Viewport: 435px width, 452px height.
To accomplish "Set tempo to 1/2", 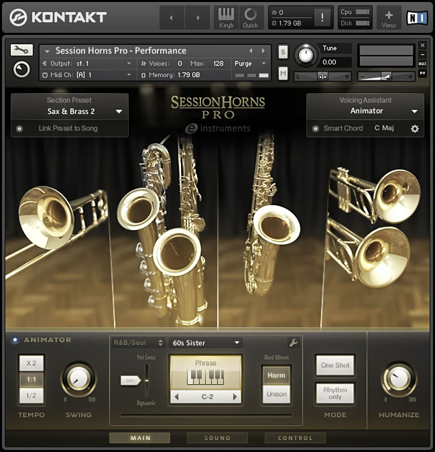I will coord(32,396).
